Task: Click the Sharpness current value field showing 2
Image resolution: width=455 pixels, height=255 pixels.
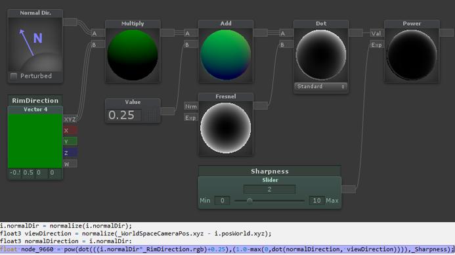Action: [270, 189]
